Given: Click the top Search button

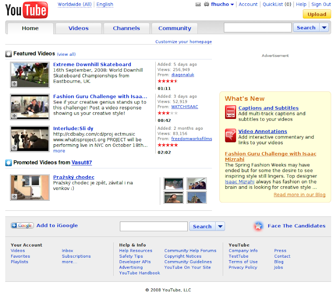Looking at the screenshot, I should point(306,27).
